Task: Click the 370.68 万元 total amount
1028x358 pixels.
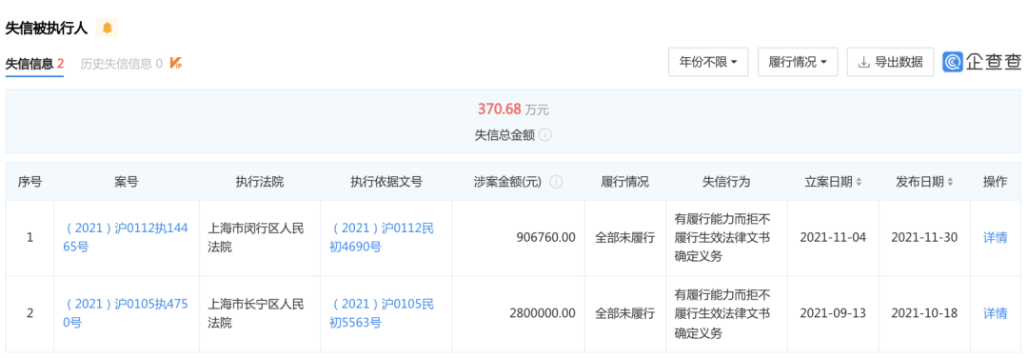Action: click(513, 109)
